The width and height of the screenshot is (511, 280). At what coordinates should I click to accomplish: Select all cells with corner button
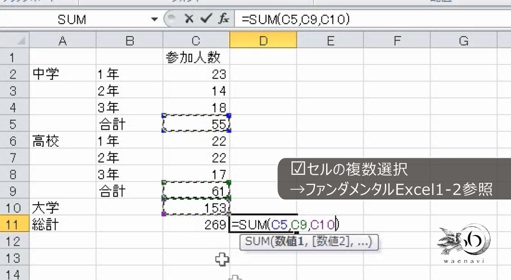[x=14, y=41]
